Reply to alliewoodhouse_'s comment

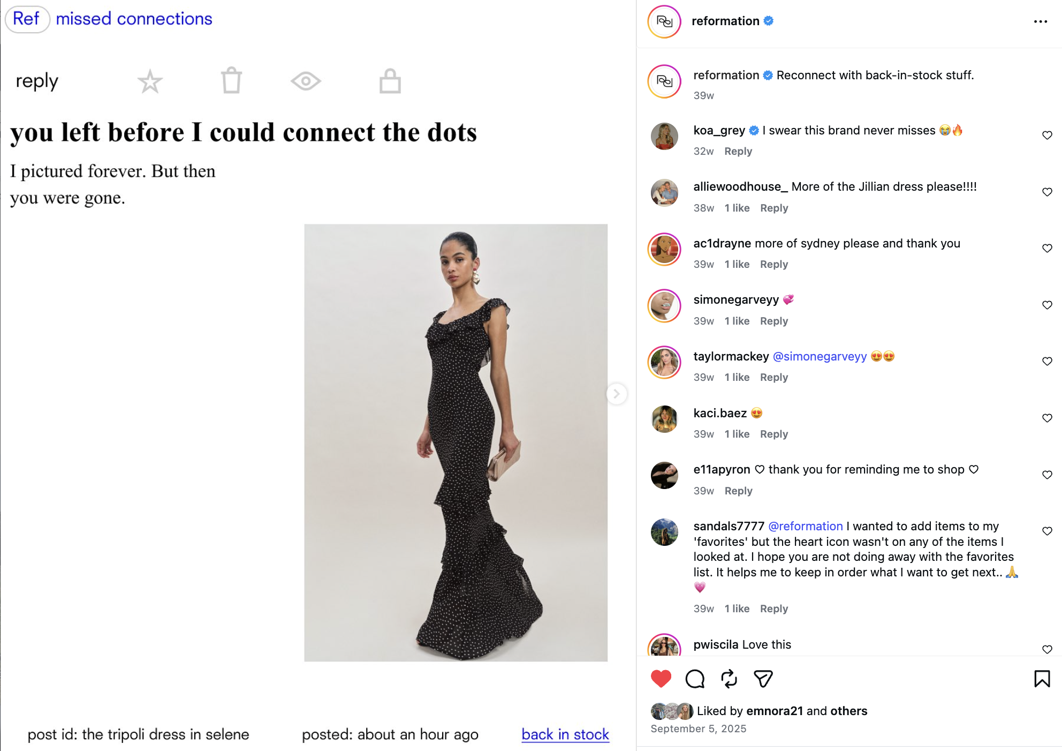coord(774,208)
